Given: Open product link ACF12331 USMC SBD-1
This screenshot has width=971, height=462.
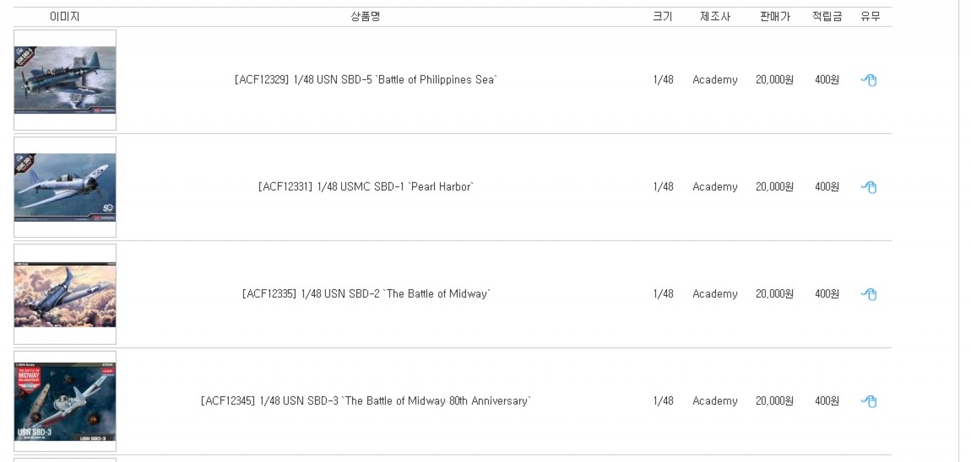Looking at the screenshot, I should tap(366, 187).
